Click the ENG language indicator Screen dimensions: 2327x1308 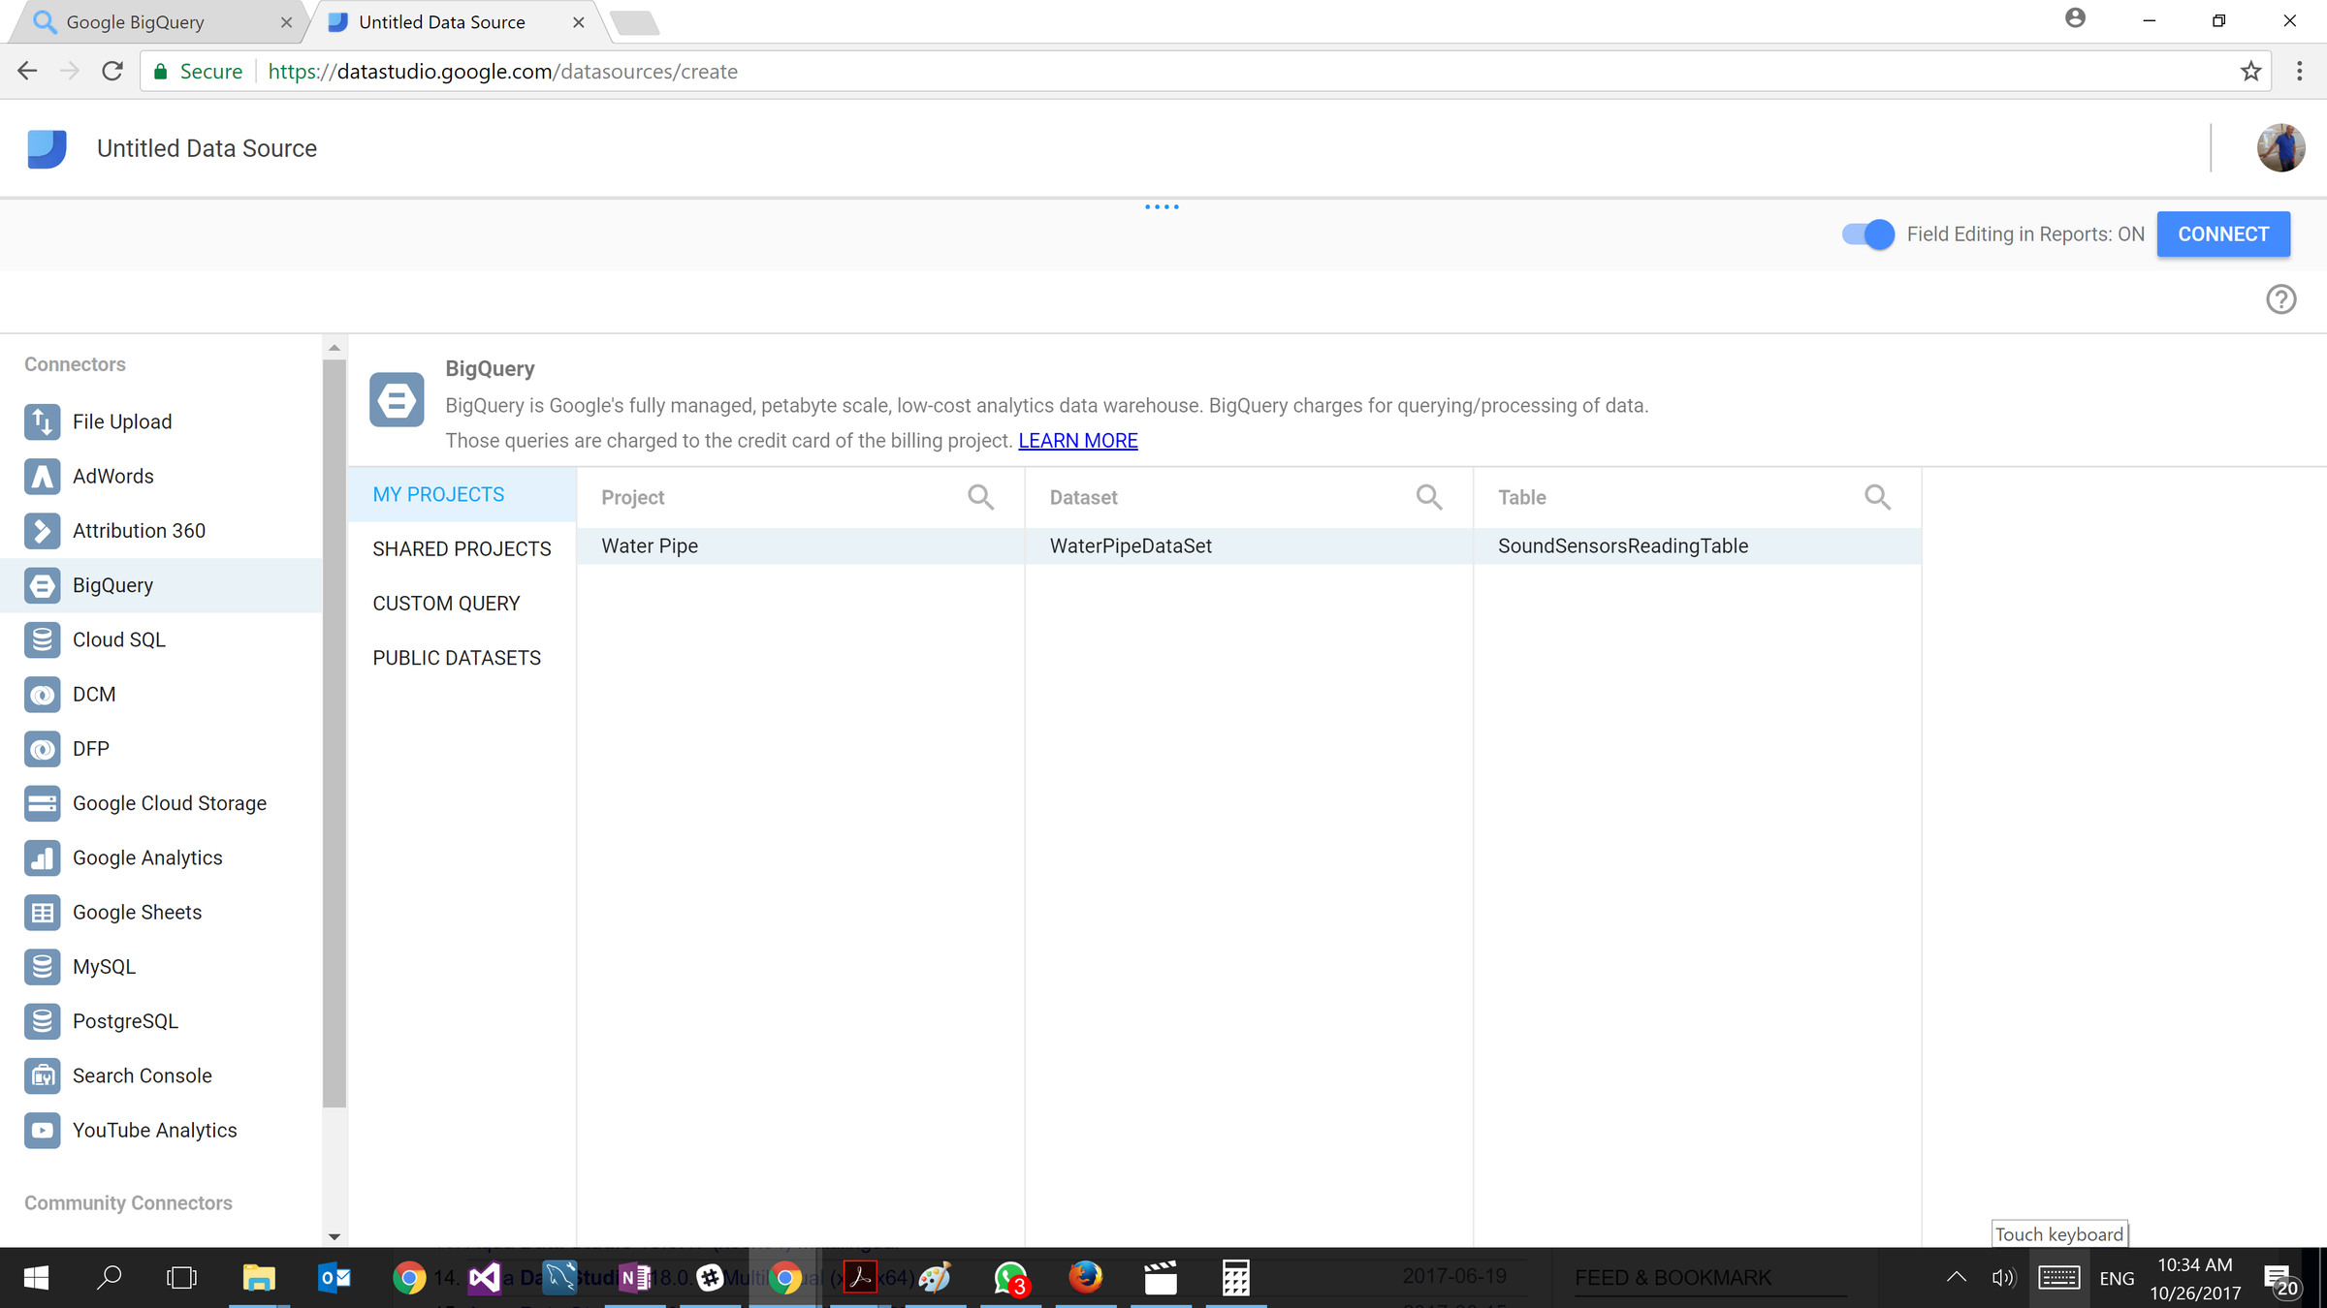click(x=2117, y=1278)
